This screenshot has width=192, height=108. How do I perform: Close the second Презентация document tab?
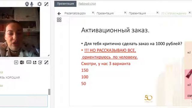coord(157,13)
